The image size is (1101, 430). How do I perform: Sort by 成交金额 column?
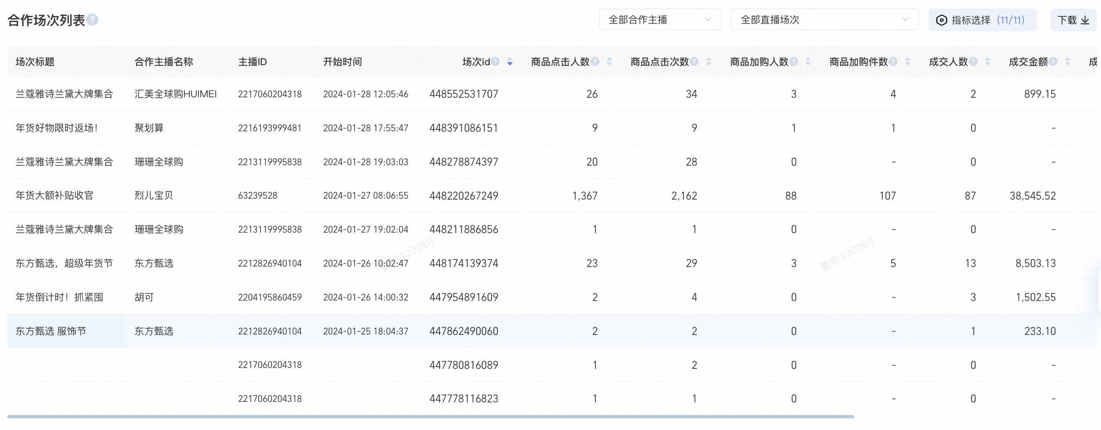pyautogui.click(x=1067, y=62)
